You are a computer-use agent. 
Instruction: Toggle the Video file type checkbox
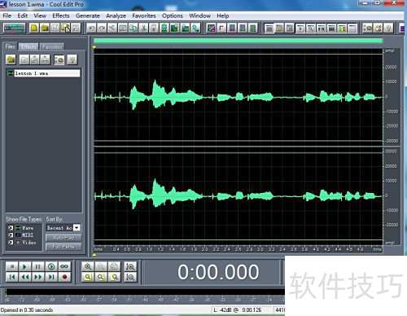coord(11,243)
